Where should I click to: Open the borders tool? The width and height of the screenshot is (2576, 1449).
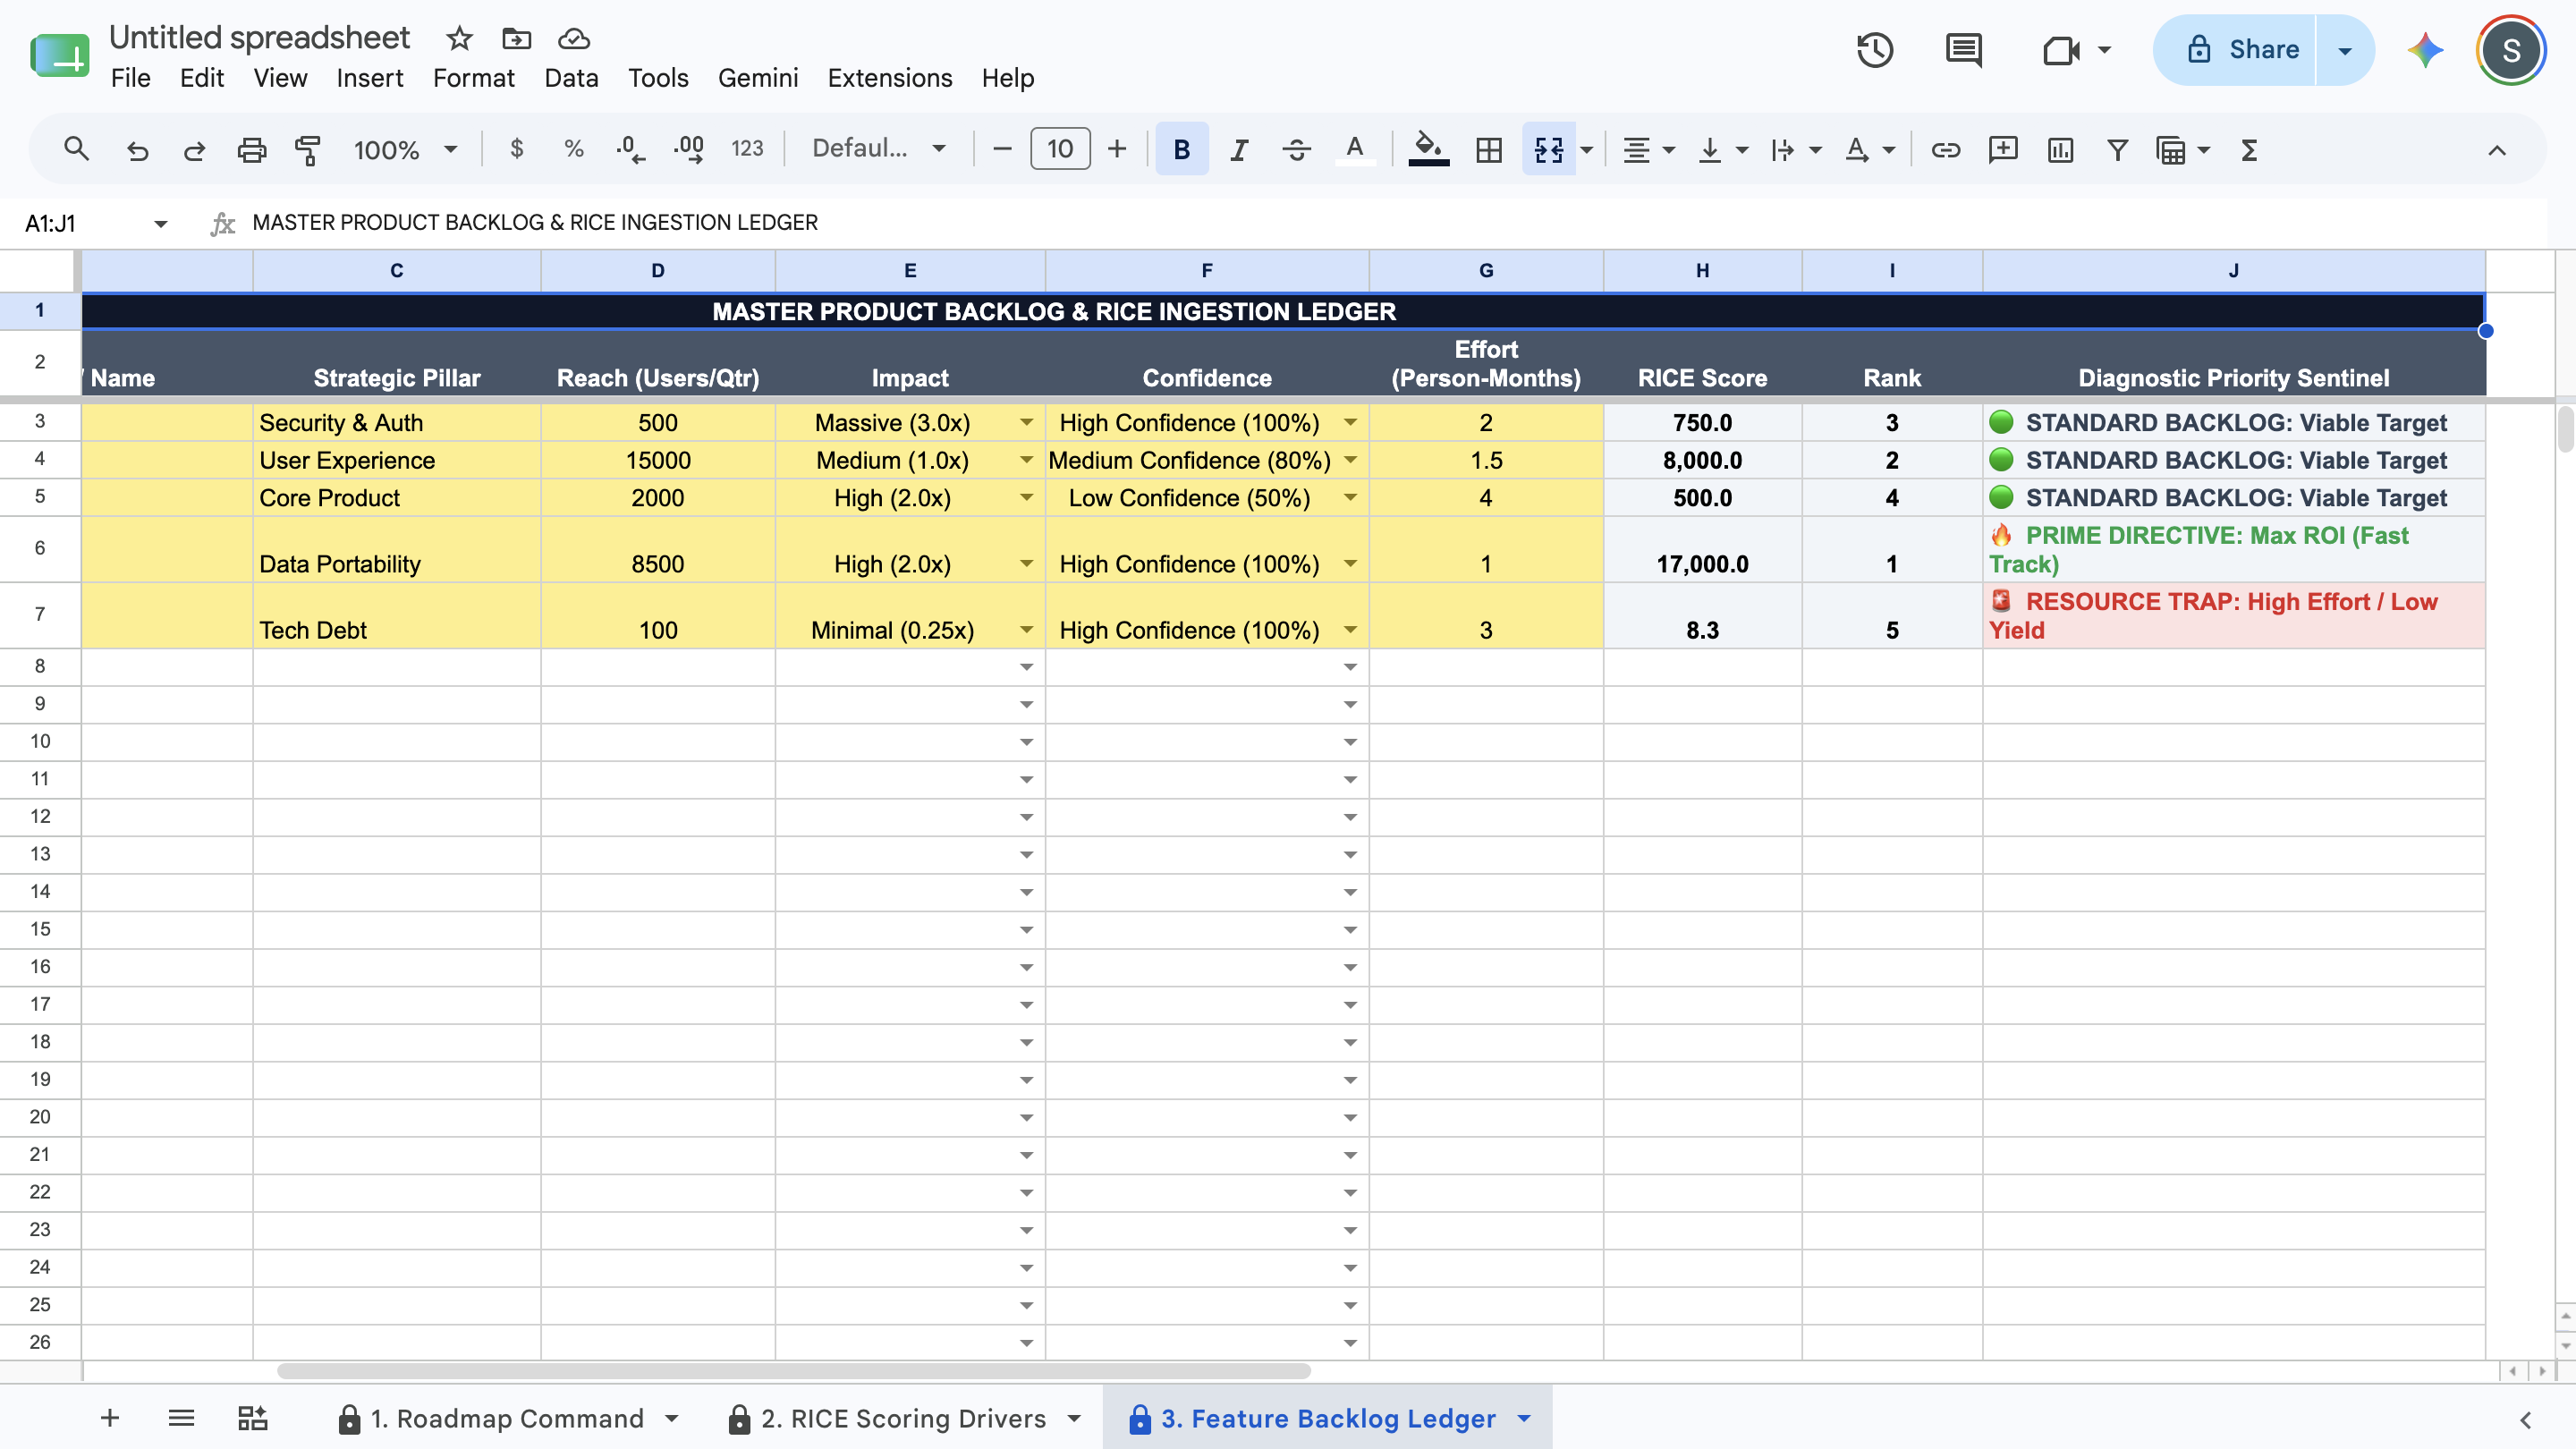[x=1489, y=150]
